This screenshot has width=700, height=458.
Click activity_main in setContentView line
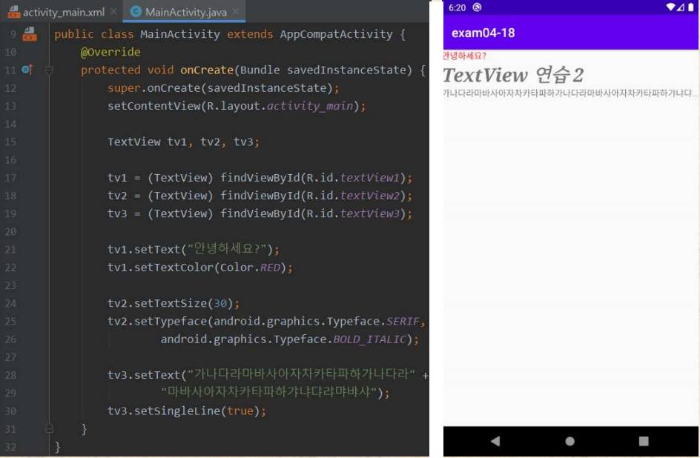point(310,106)
